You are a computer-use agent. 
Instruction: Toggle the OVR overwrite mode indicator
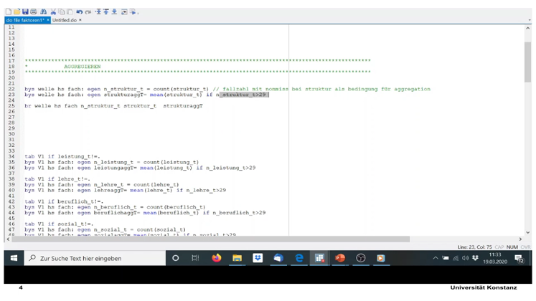pos(526,247)
